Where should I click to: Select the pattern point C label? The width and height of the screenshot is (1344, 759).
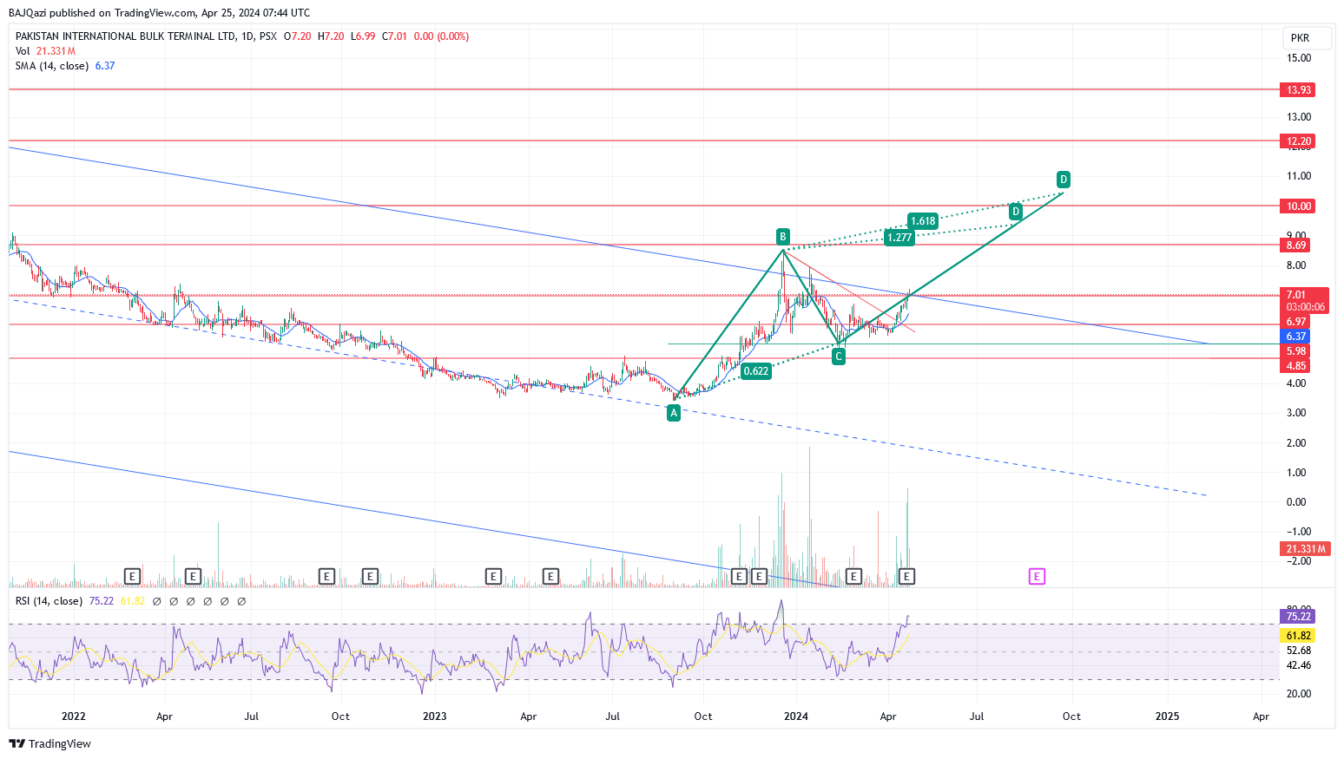838,357
